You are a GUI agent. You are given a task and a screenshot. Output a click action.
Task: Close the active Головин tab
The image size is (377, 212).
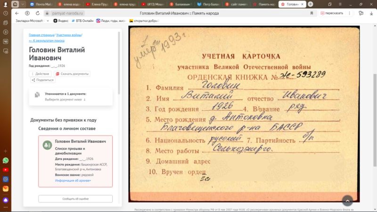(302, 4)
